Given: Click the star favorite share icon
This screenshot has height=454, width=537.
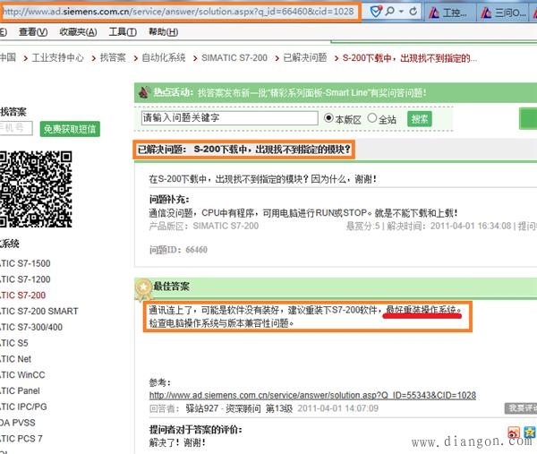Looking at the screenshot, I should pyautogui.click(x=528, y=434).
